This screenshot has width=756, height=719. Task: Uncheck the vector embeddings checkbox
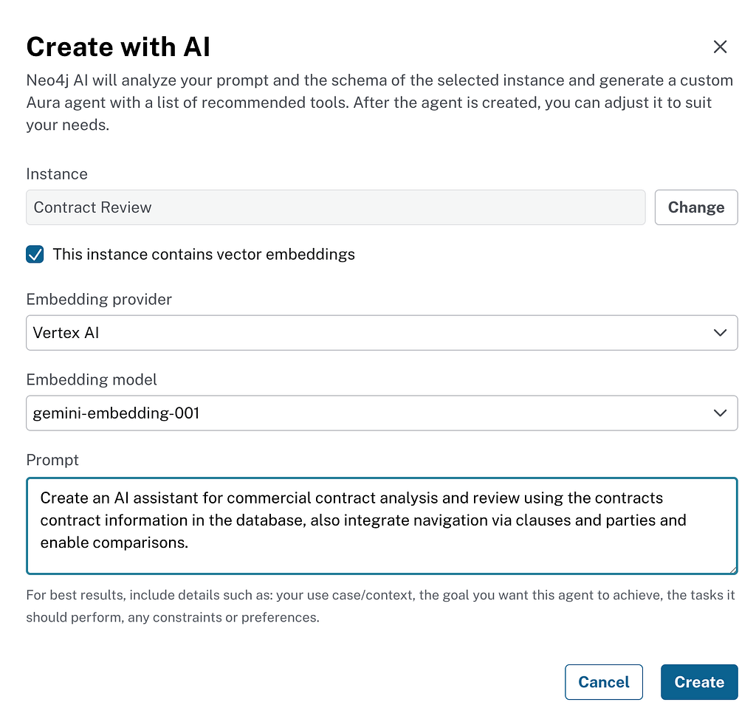point(35,254)
